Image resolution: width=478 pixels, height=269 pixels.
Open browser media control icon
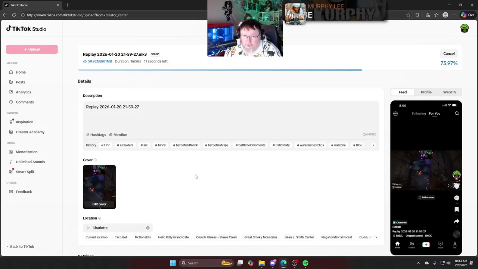427,15
